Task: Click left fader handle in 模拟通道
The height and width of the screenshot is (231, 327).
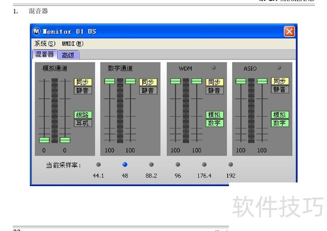Action: [44, 140]
